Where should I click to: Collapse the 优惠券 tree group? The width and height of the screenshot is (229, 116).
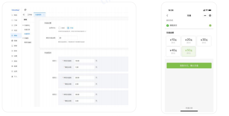pos(23,38)
